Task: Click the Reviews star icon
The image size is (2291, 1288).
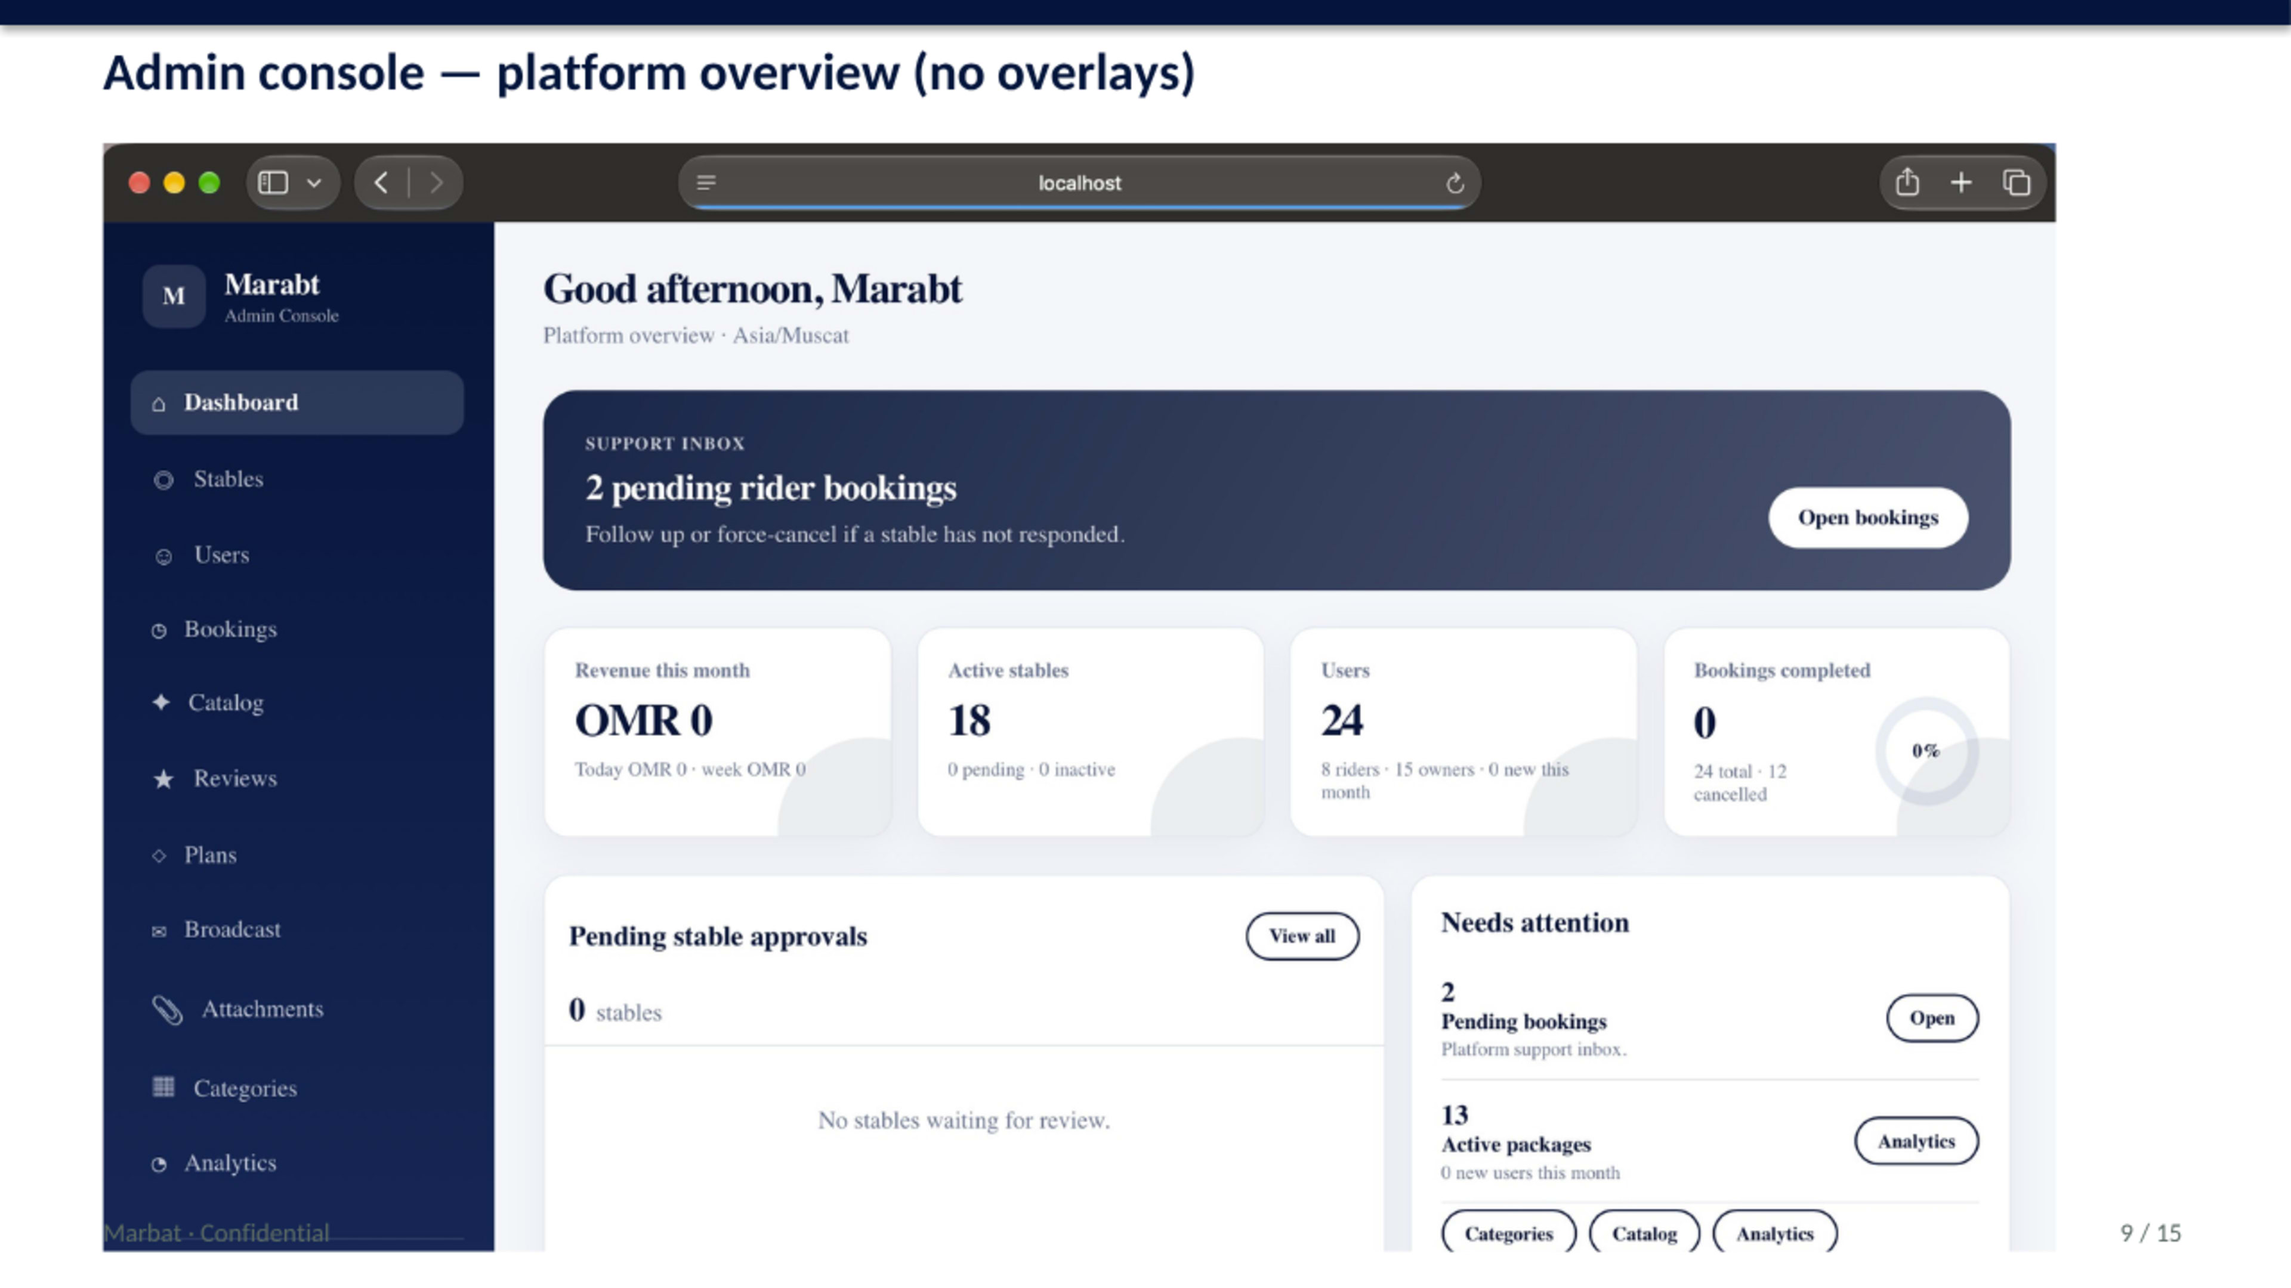Action: click(x=163, y=779)
